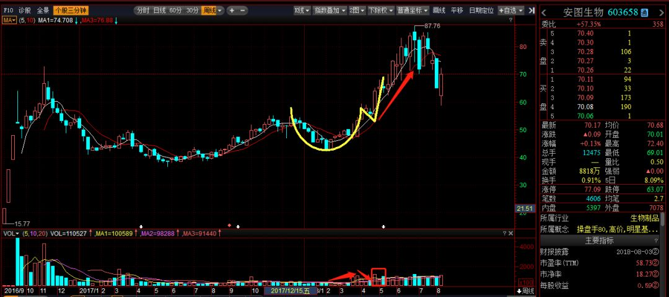Select the 个股三分钟 highlighted tab

71,11
